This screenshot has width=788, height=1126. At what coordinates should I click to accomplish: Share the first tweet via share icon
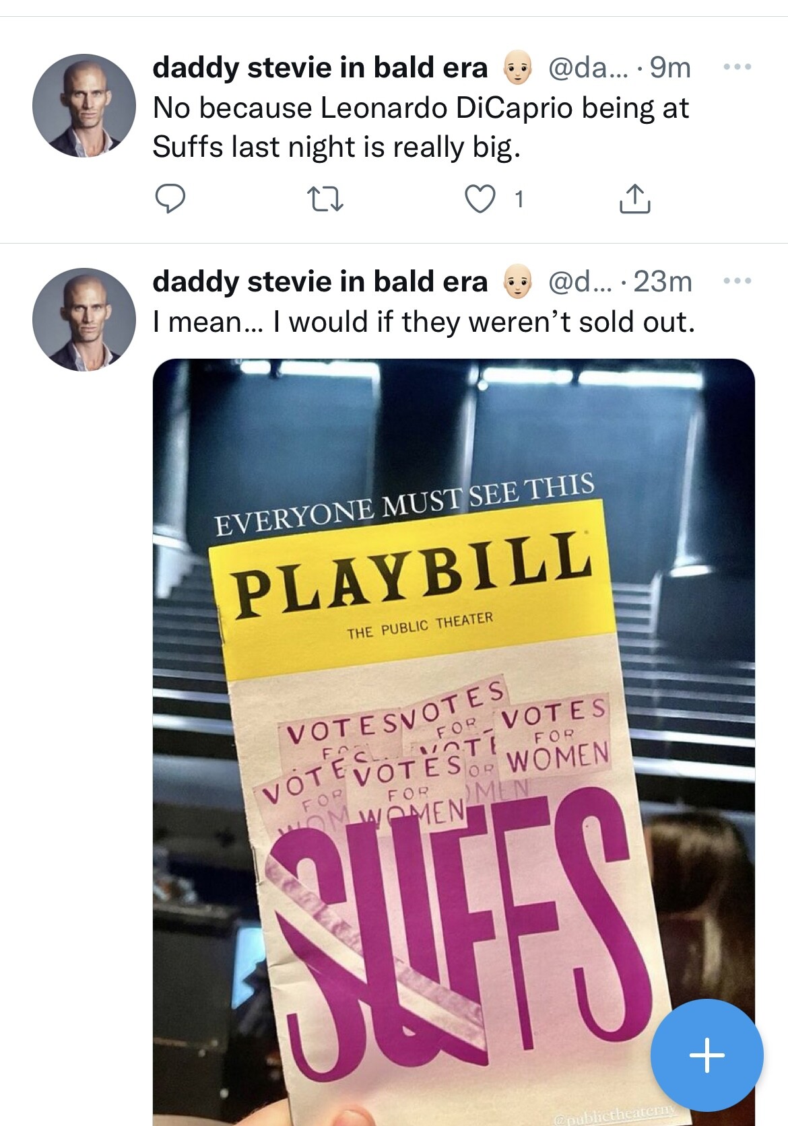point(634,199)
